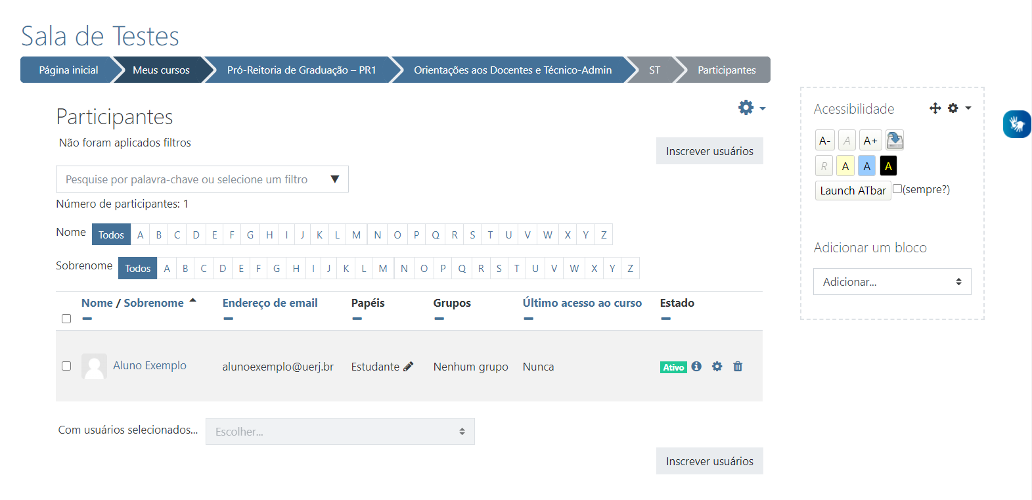The height and width of the screenshot is (500, 1032).
Task: Edit enrolment gear icon for Aluno Exemplo
Action: (x=717, y=367)
